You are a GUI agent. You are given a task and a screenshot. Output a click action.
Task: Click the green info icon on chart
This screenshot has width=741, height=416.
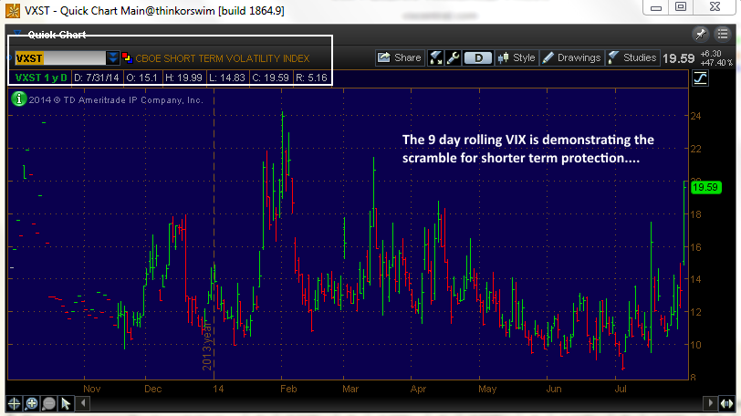(x=17, y=99)
